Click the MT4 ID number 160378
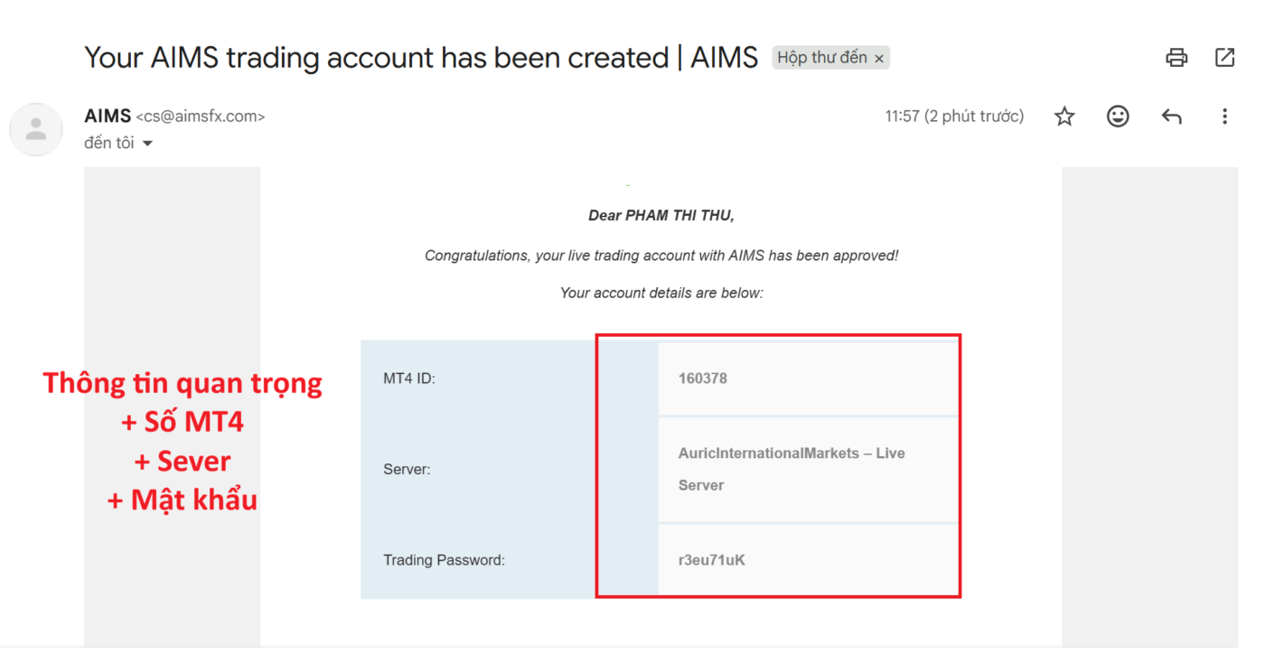Viewport: 1265px width, 664px height. pyautogui.click(x=702, y=379)
